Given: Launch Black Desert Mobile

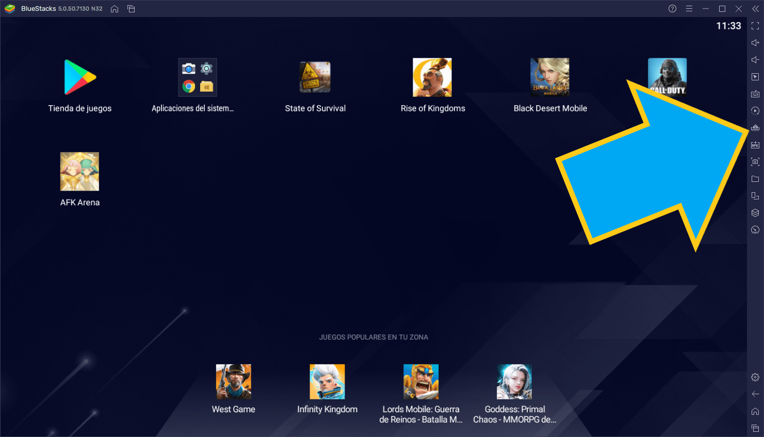Looking at the screenshot, I should click(550, 77).
